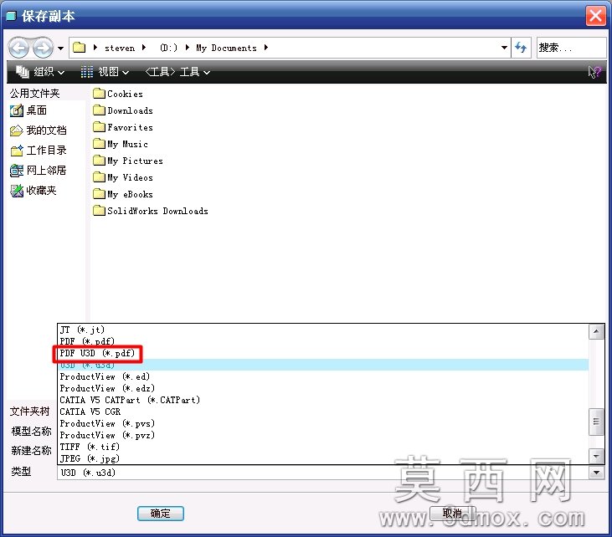612x537 pixels.
Task: Click type list scrollbar down arrow
Action: 596,456
